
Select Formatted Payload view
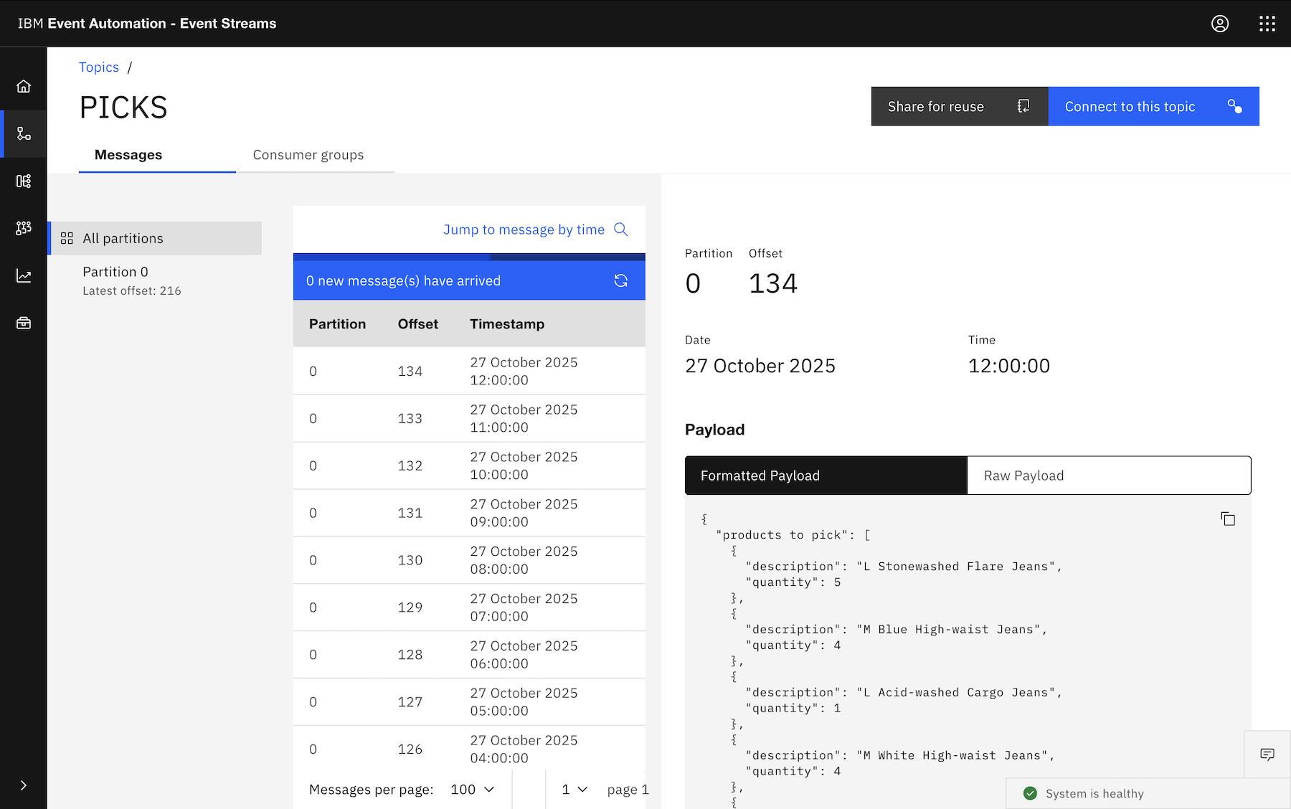(826, 476)
